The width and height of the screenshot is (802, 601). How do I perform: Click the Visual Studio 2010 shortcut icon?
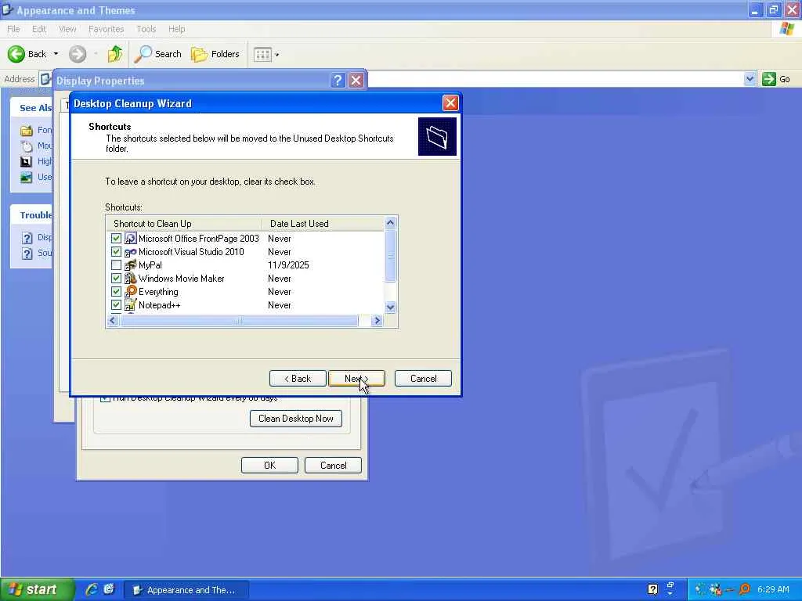(131, 251)
